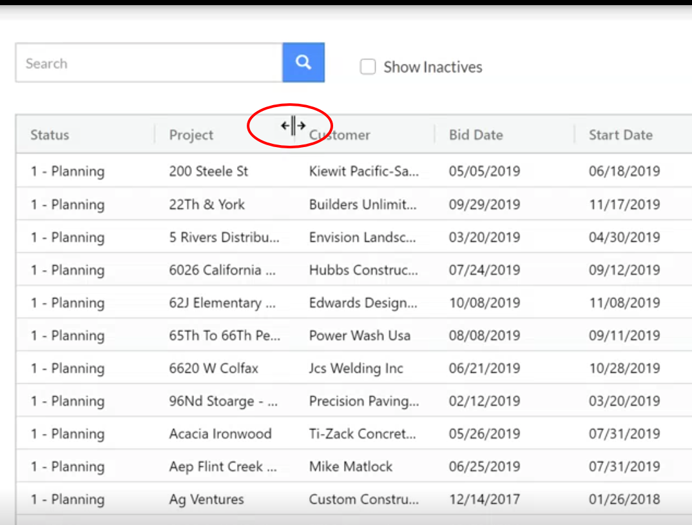Click customer Custom Constru...

pyautogui.click(x=363, y=499)
